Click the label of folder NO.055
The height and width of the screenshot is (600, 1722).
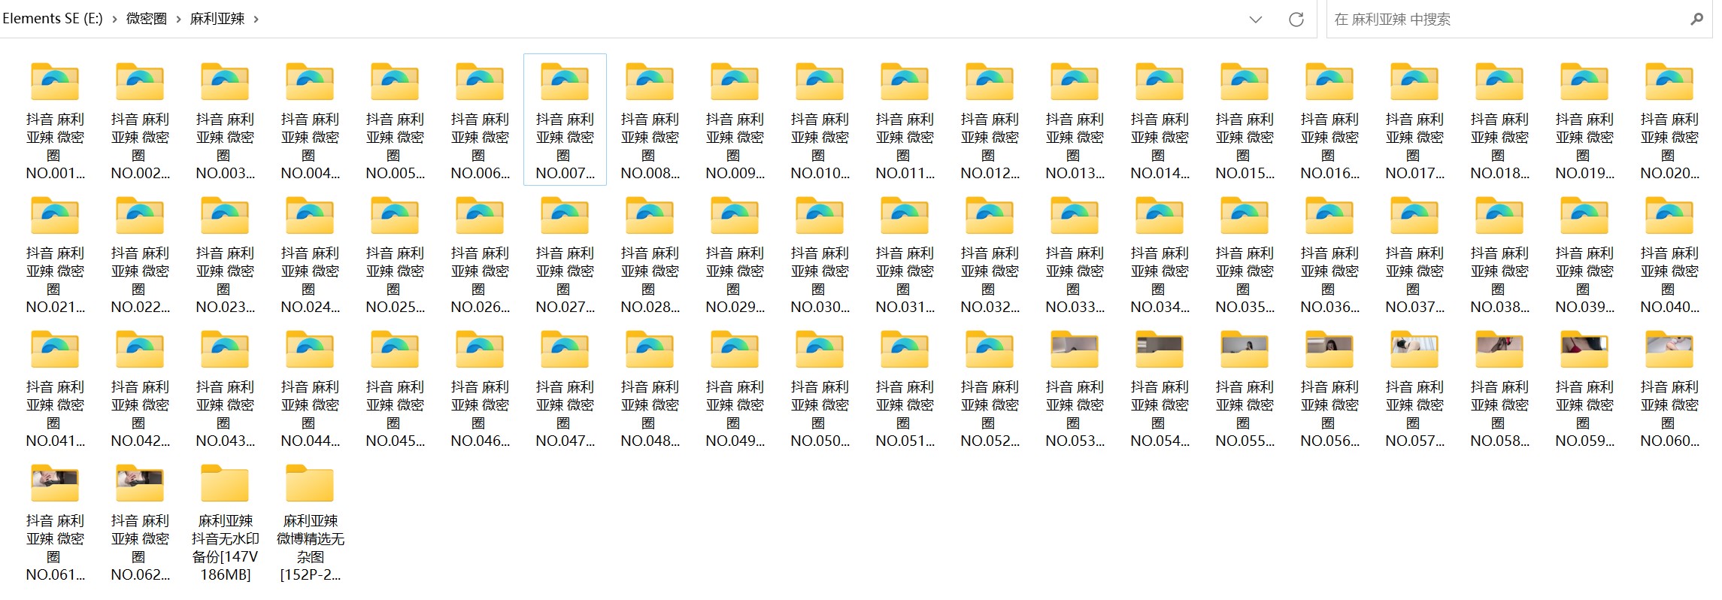click(x=1245, y=414)
